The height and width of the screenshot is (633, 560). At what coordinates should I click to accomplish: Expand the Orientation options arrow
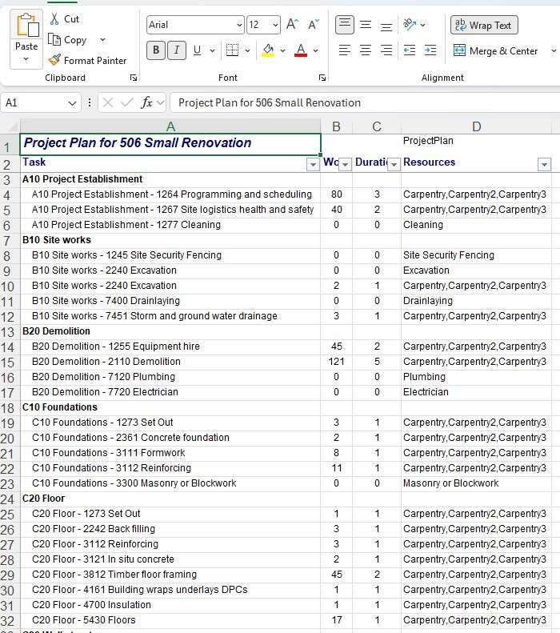422,25
